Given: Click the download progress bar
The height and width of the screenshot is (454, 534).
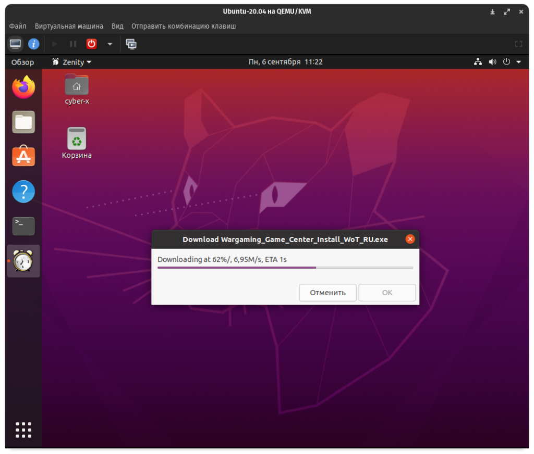Looking at the screenshot, I should tap(285, 268).
